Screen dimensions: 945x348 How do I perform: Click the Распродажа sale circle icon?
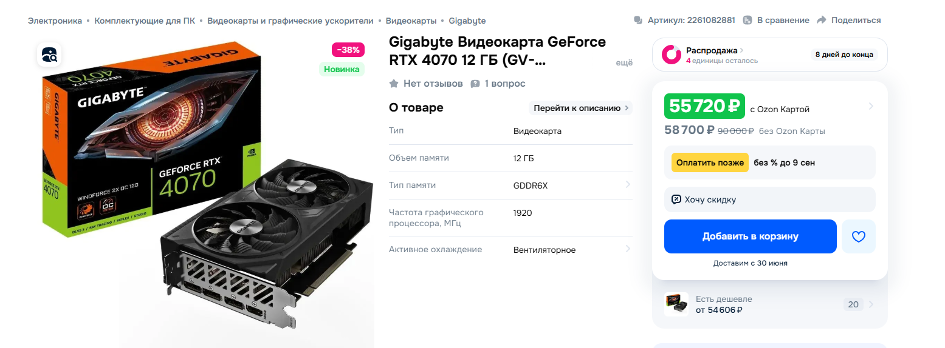point(672,55)
